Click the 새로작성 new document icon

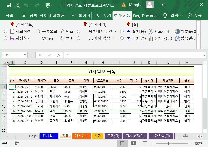point(12,31)
